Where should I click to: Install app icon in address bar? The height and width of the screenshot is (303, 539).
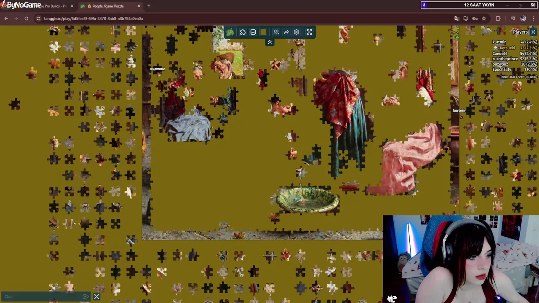(466, 19)
